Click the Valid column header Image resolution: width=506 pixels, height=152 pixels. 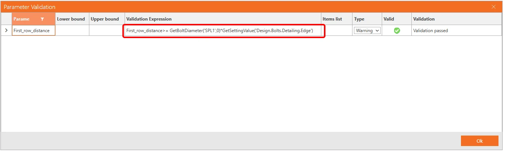click(397, 19)
